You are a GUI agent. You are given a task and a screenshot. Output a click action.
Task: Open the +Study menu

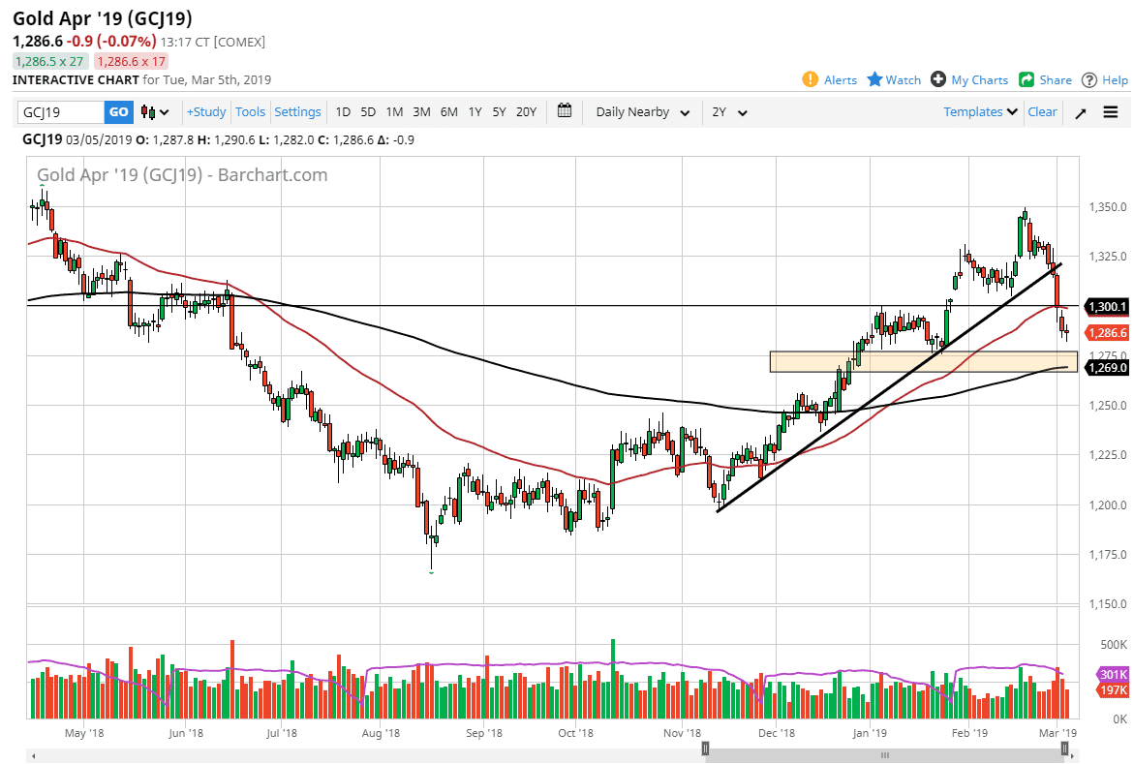[205, 112]
